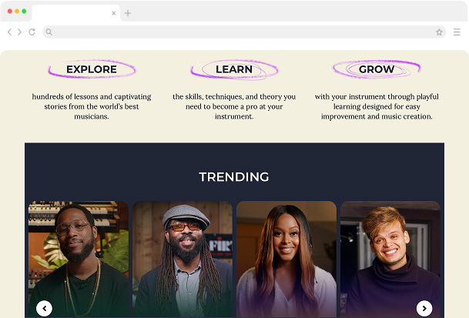Bookmark the page with the star icon
Image resolution: width=469 pixels, height=318 pixels.
(x=439, y=32)
